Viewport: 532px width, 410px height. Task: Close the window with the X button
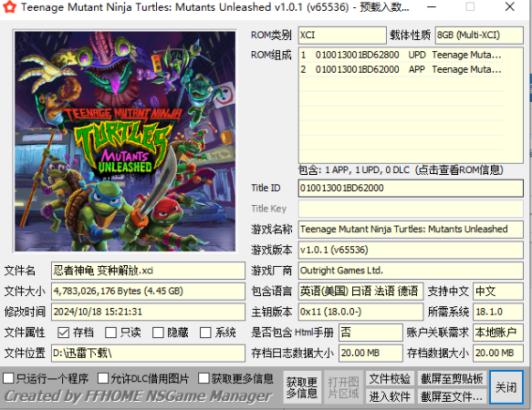coord(509,6)
